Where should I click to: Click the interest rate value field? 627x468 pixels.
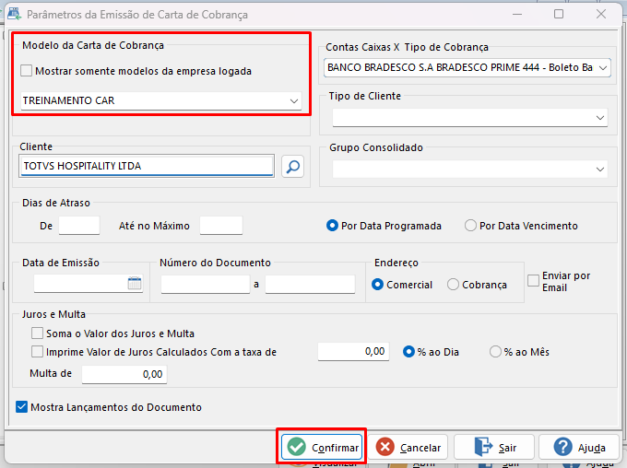pyautogui.click(x=353, y=352)
